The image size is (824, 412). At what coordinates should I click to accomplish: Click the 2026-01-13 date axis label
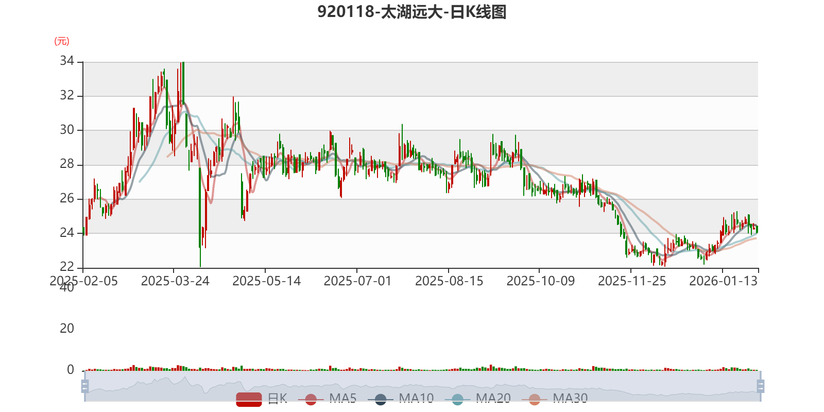coord(723,281)
